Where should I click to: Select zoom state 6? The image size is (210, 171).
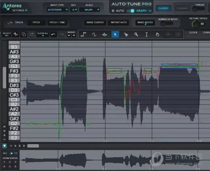click(x=15, y=166)
